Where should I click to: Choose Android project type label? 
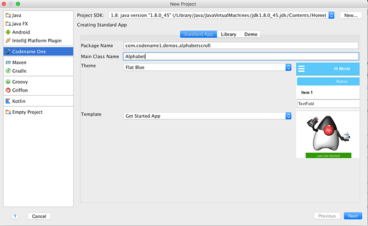[x=21, y=32]
